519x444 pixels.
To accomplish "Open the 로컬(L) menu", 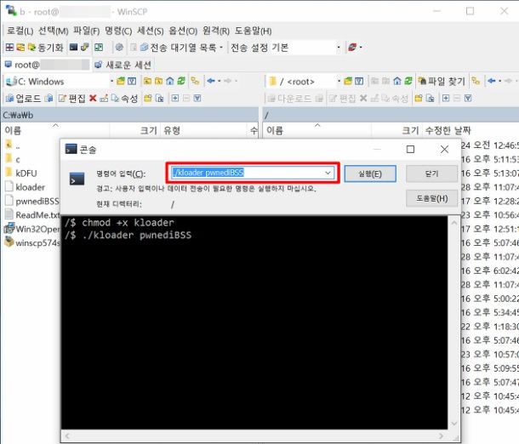I will point(20,31).
